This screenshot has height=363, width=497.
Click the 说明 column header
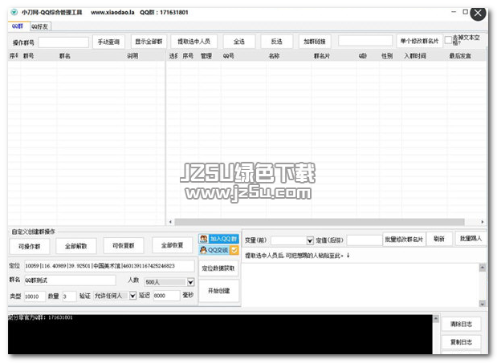point(132,56)
